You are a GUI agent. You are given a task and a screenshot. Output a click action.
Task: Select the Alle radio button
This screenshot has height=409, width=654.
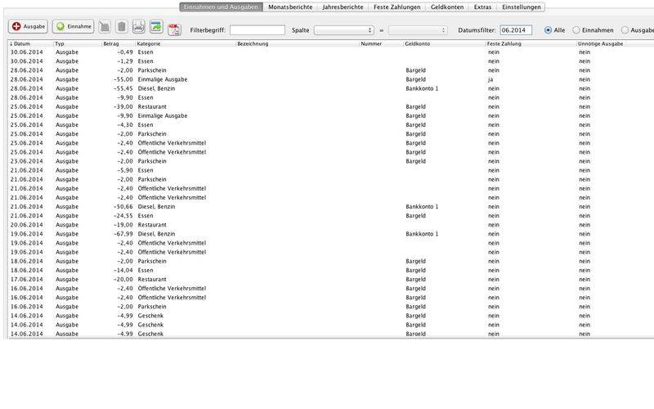[548, 30]
